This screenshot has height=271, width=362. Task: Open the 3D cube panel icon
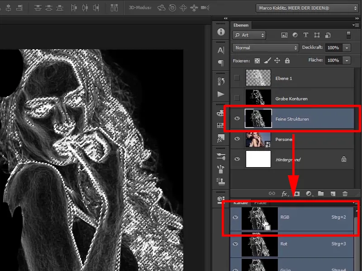coord(221,200)
